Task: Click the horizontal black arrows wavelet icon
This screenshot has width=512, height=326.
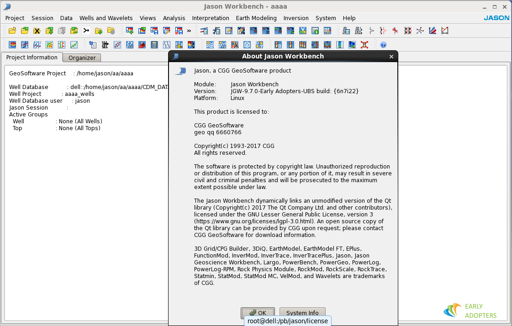Action: (105, 45)
